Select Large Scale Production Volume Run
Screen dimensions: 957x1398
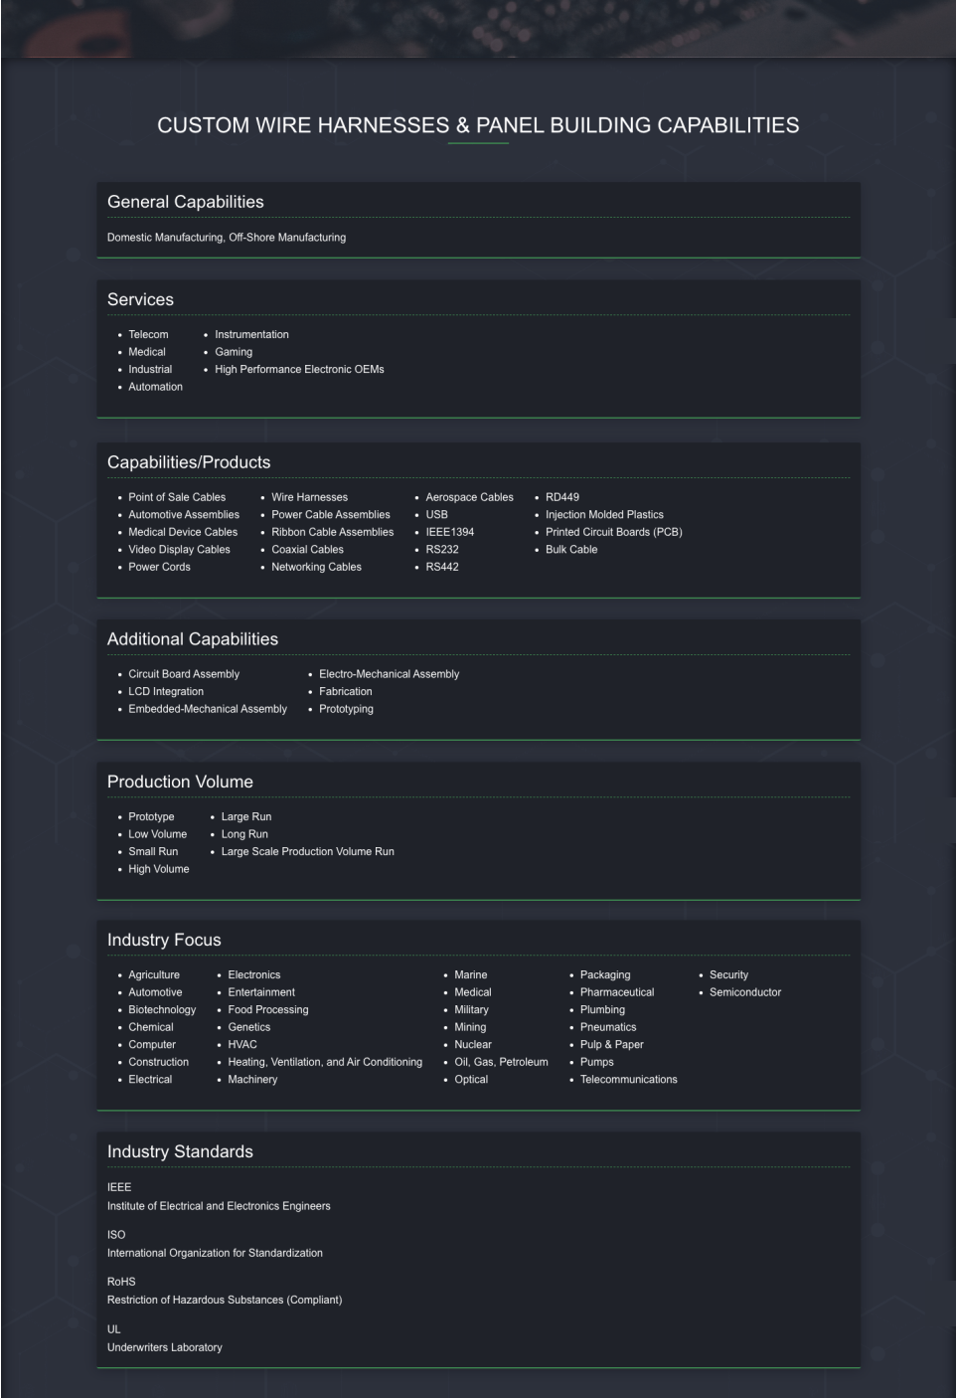(307, 852)
